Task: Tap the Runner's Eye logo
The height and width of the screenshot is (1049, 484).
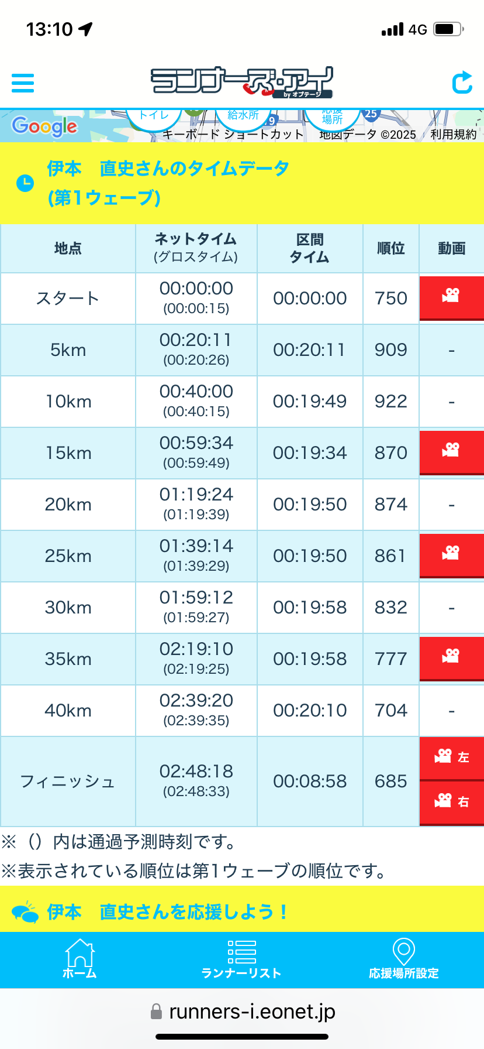Action: click(241, 83)
